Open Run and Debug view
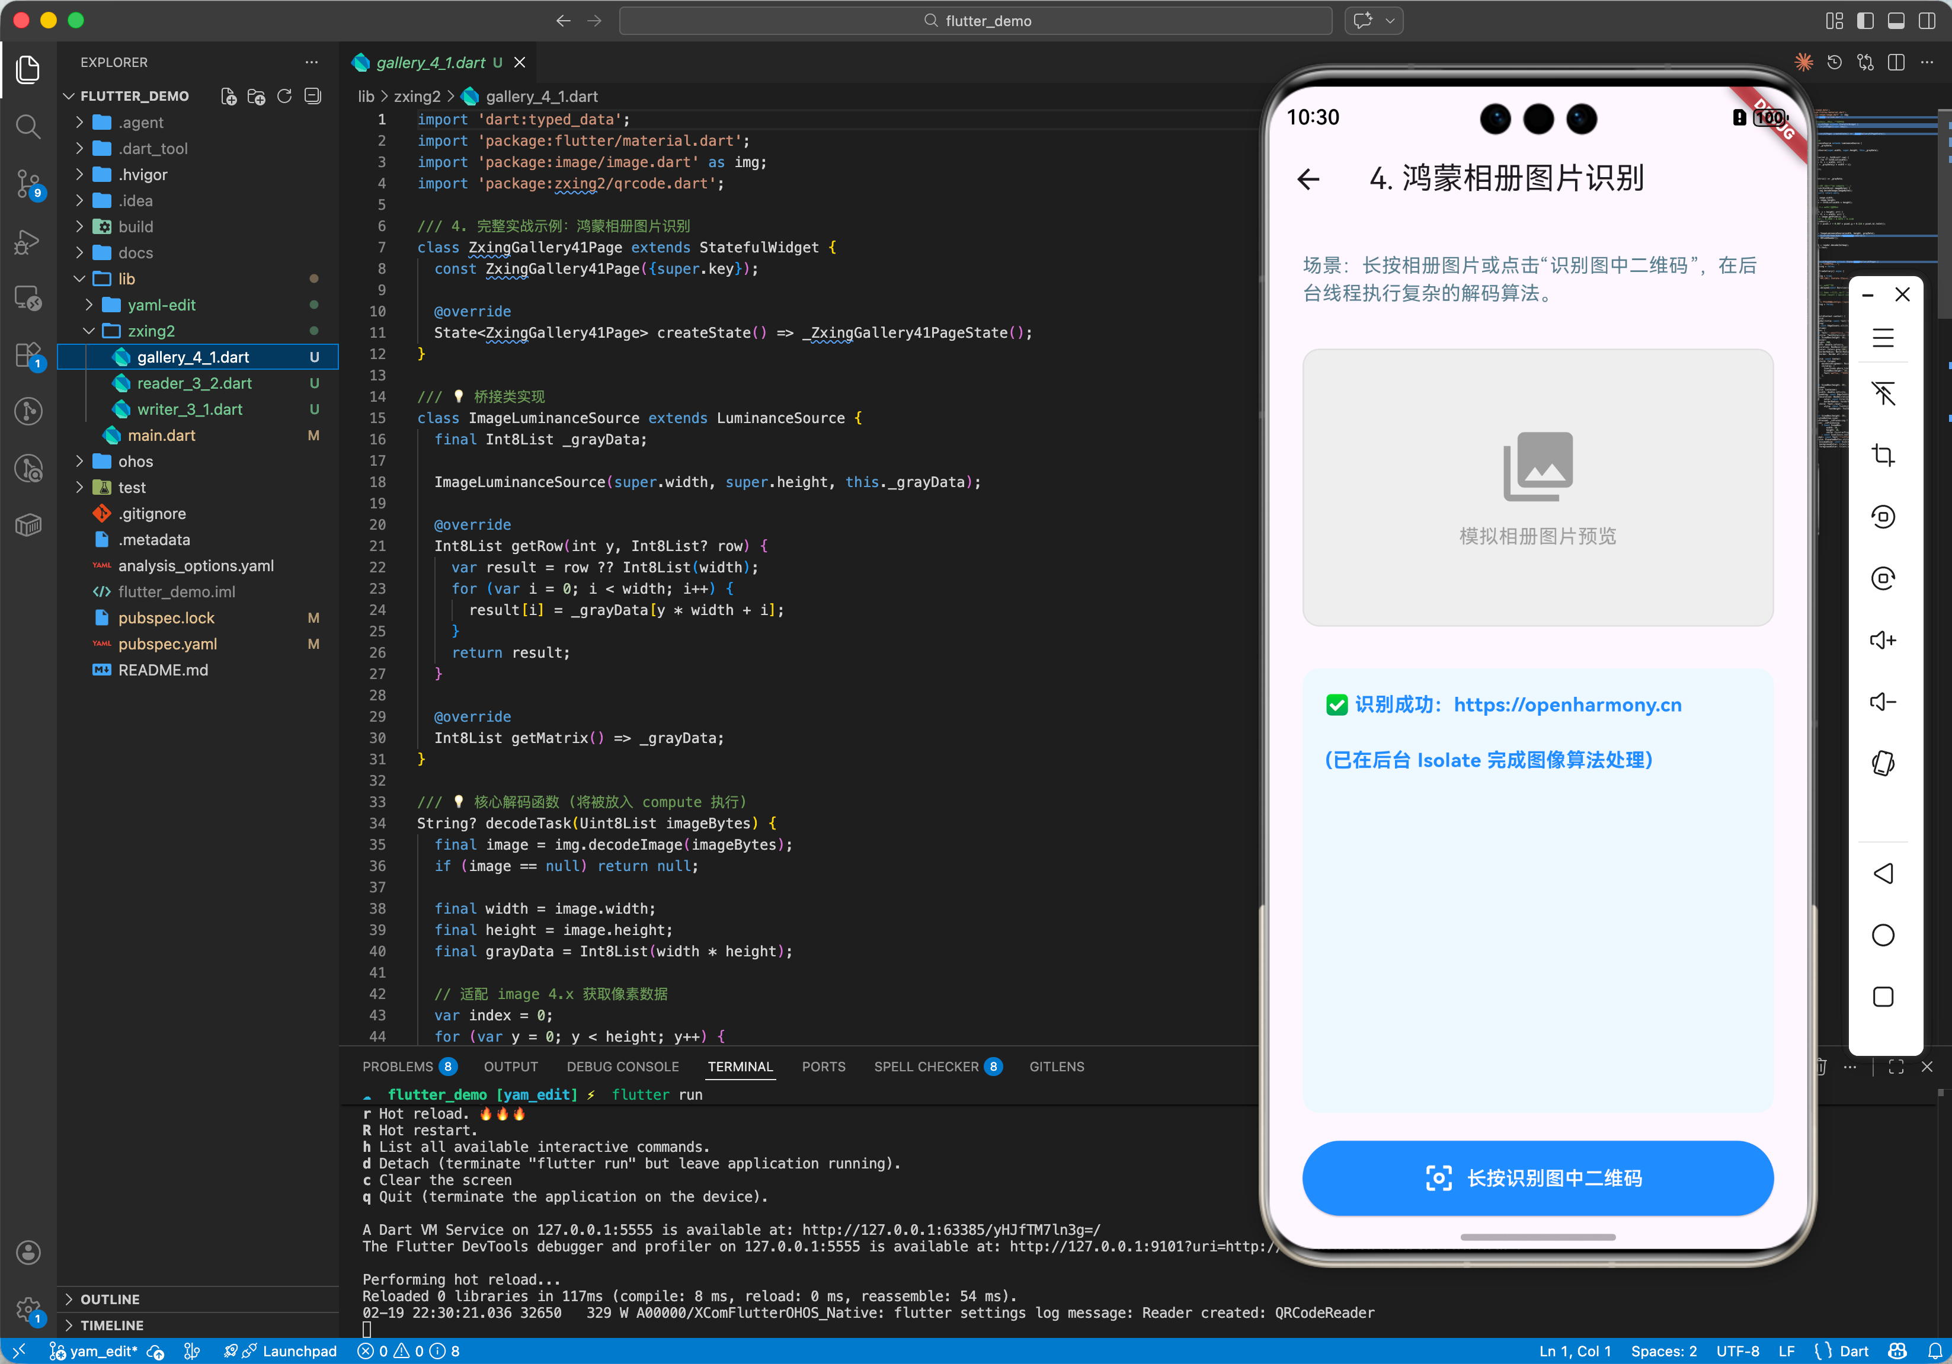The width and height of the screenshot is (1952, 1364). [28, 242]
